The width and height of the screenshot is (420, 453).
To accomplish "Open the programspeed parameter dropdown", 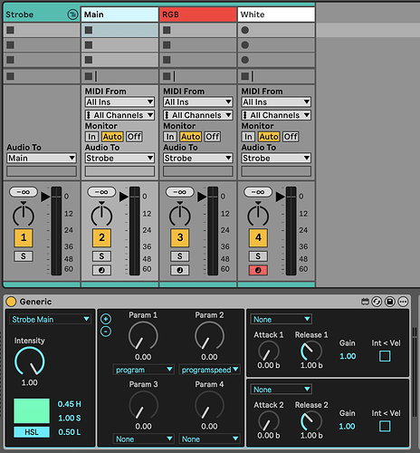I will coord(209,370).
